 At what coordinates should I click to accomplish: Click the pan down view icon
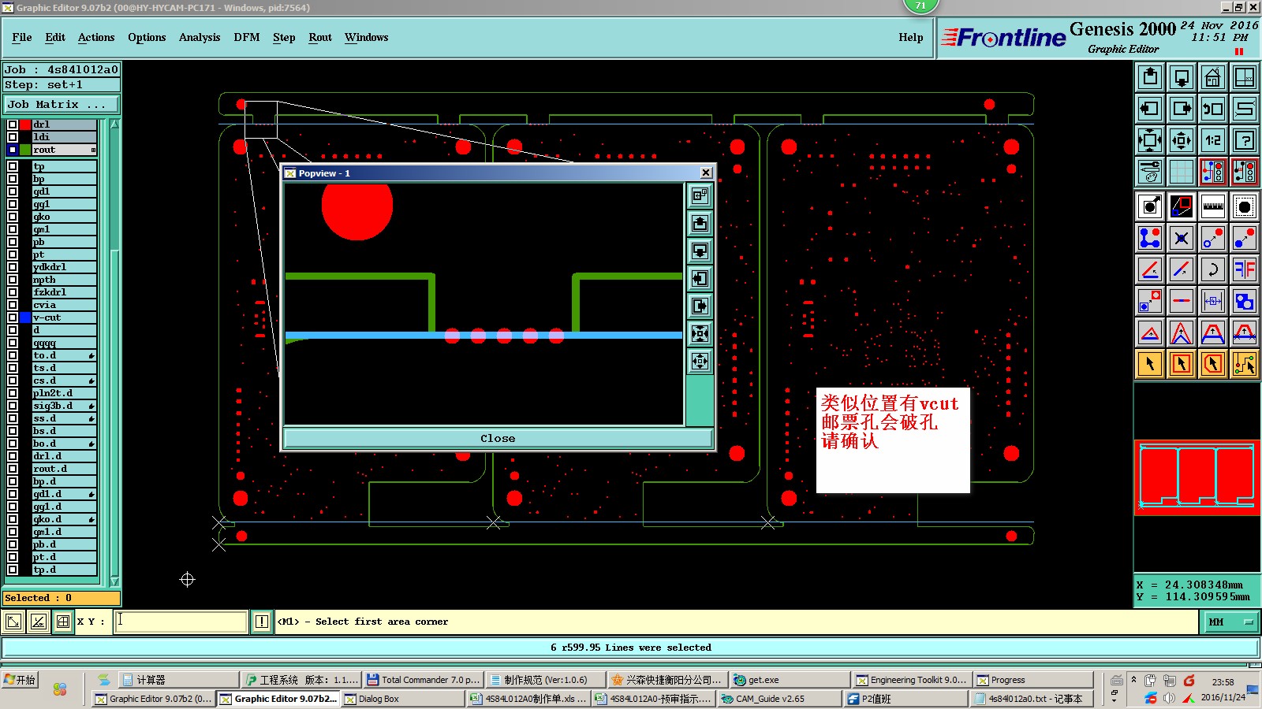(x=1182, y=77)
